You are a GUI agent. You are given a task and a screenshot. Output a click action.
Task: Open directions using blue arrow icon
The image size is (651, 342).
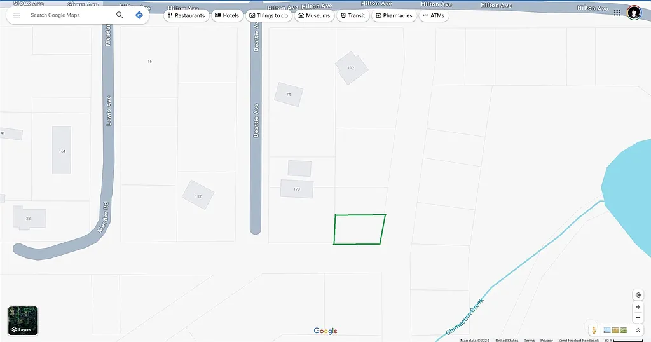pos(139,15)
